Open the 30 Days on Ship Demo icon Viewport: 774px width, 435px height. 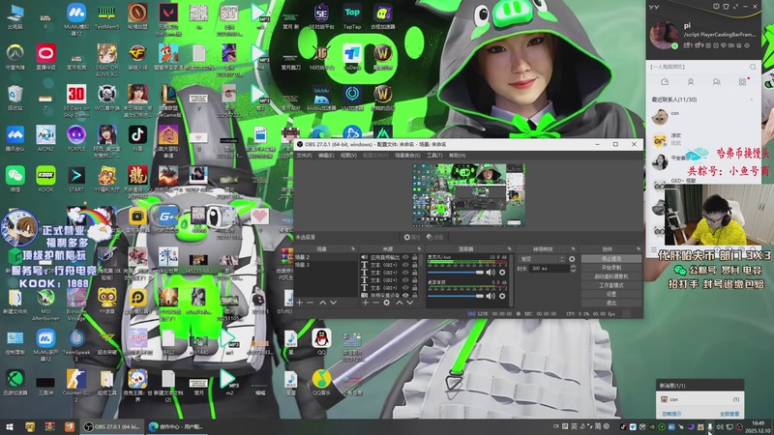pos(76,101)
